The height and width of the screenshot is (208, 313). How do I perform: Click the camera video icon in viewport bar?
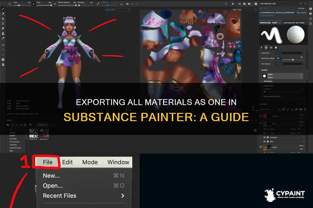pyautogui.click(x=249, y=4)
